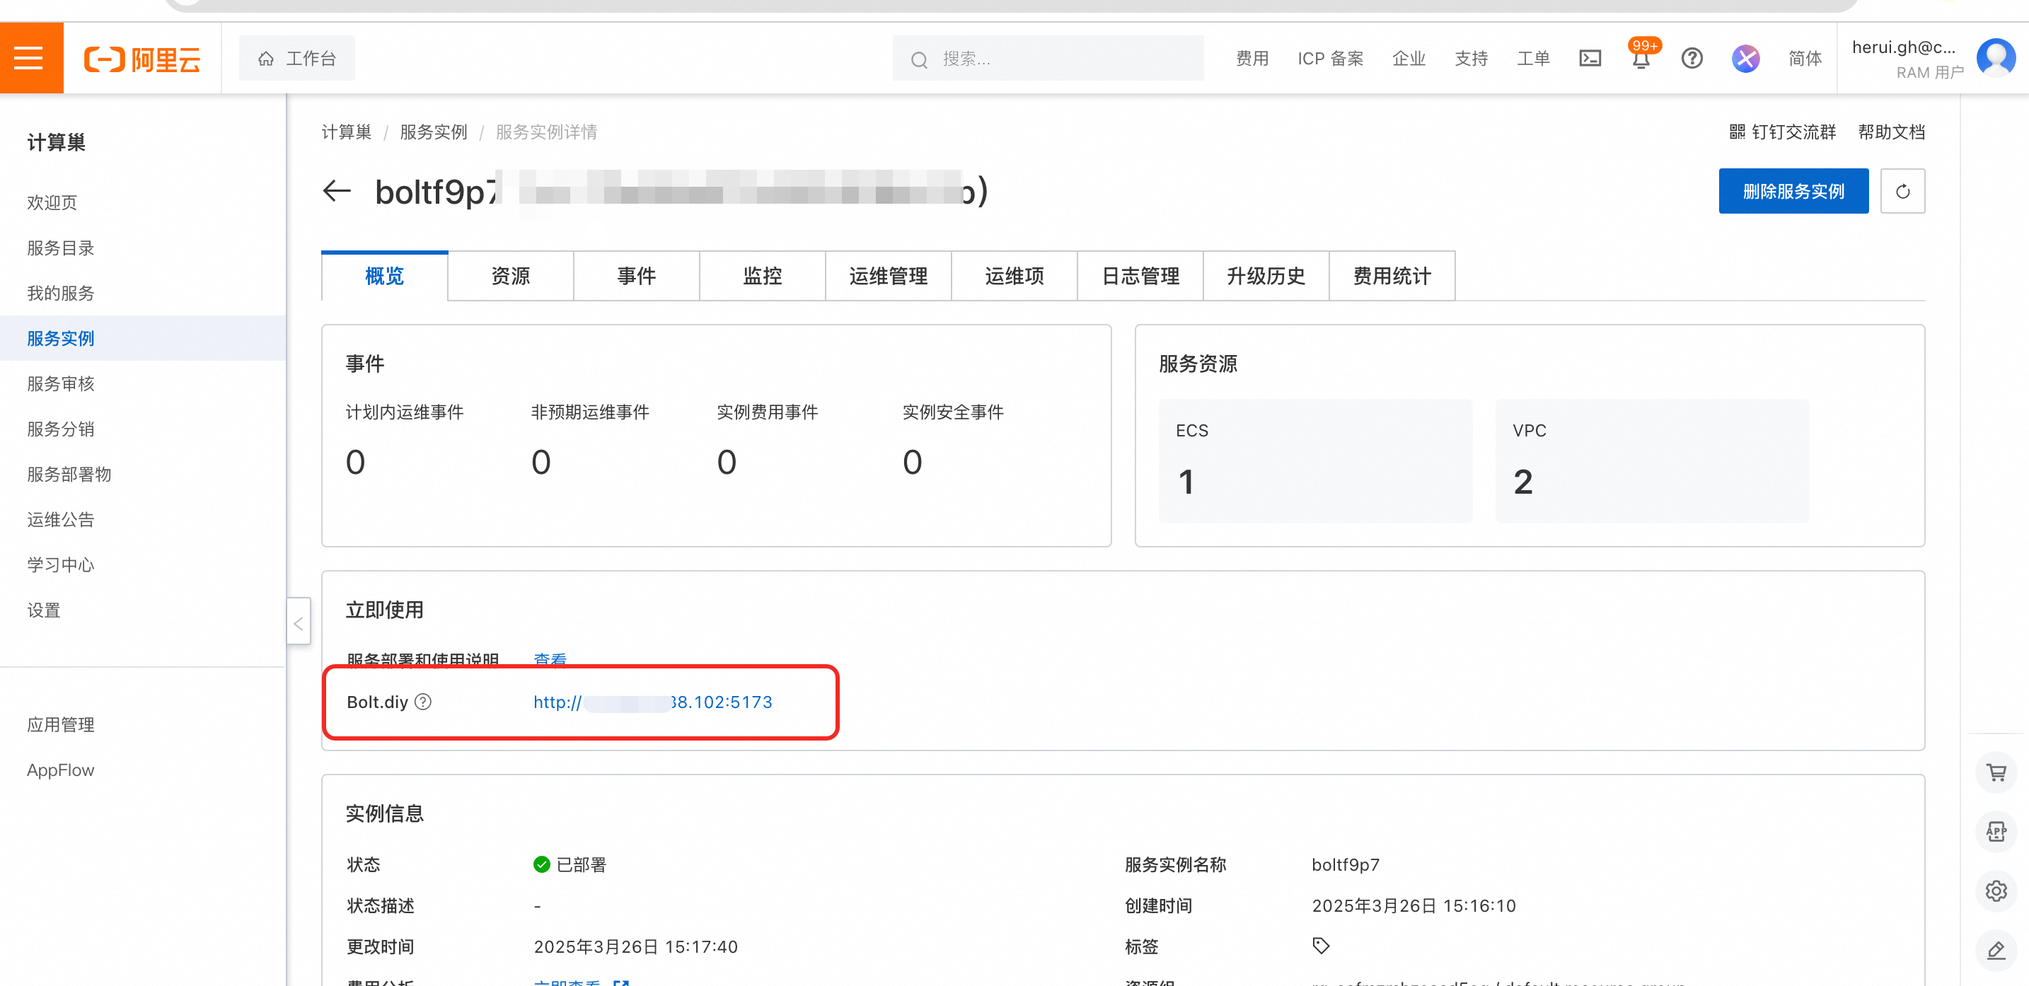
Task: Click the top search input field
Action: [x=1048, y=58]
